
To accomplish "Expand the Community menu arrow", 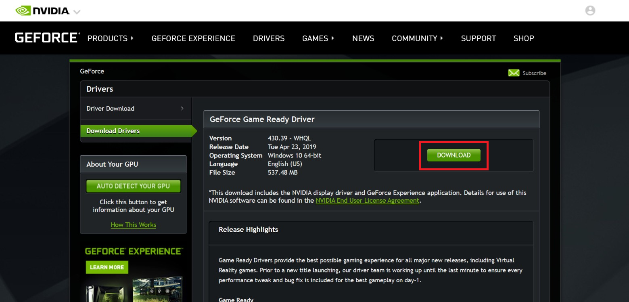I will tap(442, 38).
